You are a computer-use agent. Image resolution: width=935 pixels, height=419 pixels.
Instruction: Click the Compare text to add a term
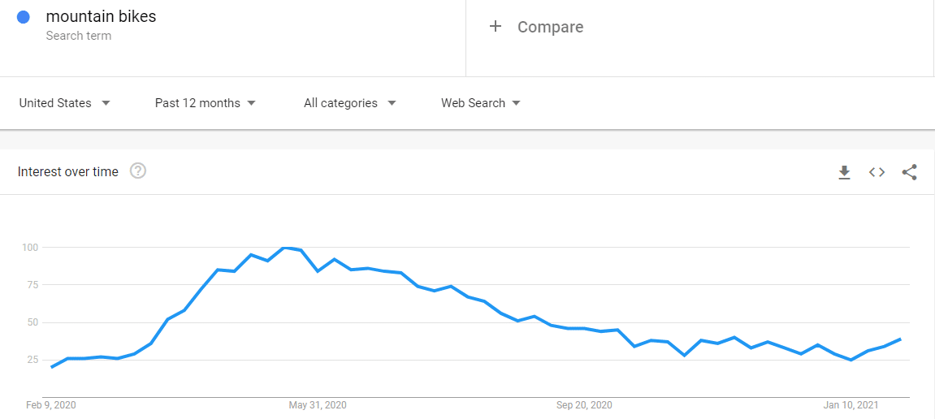pyautogui.click(x=550, y=27)
